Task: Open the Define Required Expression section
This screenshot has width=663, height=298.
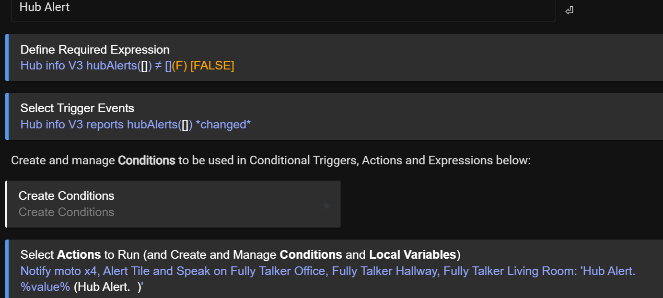Action: pyautogui.click(x=95, y=50)
